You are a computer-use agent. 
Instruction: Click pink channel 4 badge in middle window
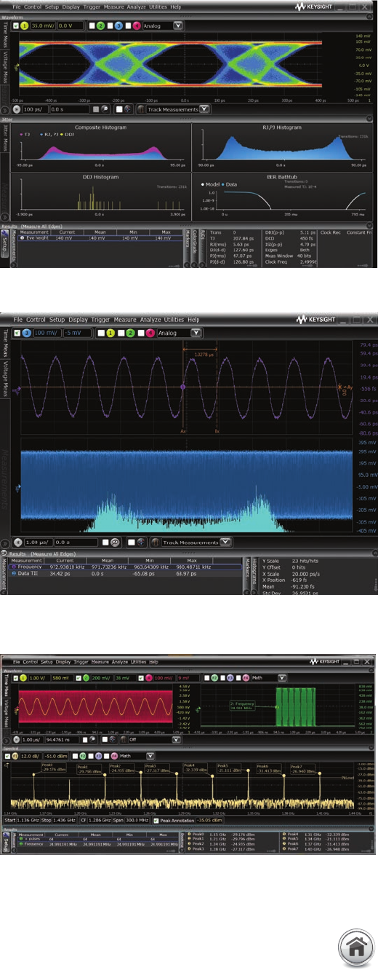149,333
